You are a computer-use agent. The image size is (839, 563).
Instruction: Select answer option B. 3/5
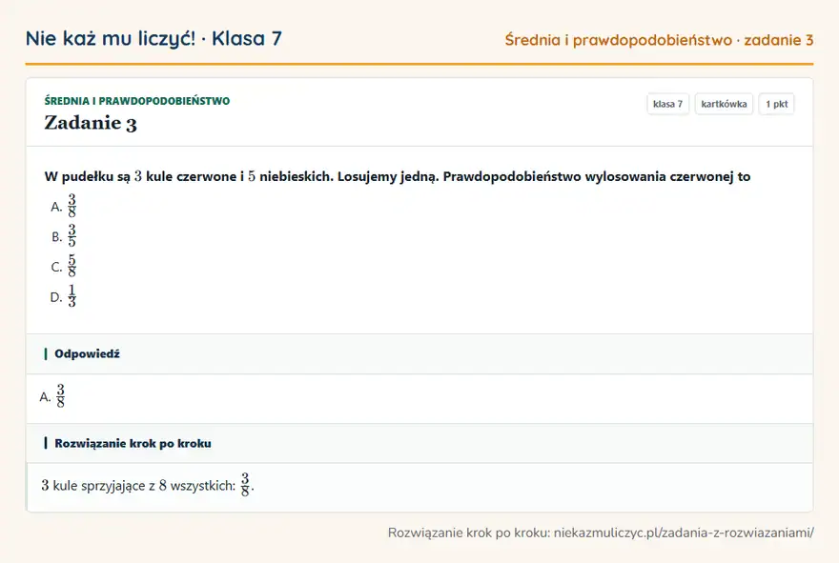tap(64, 236)
